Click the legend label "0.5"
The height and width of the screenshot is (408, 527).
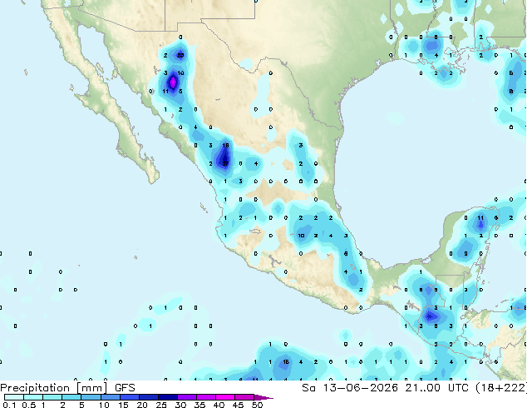[x=28, y=405]
